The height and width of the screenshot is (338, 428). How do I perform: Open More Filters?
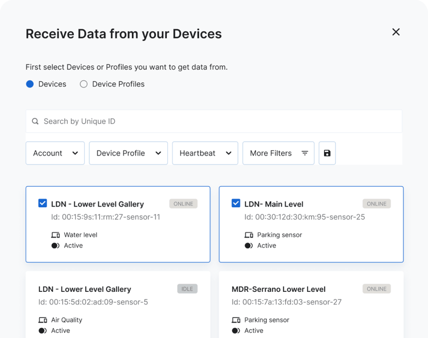[278, 153]
